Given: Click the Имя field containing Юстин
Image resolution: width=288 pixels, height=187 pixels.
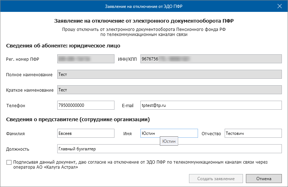Looking at the screenshot, I should [169, 133].
